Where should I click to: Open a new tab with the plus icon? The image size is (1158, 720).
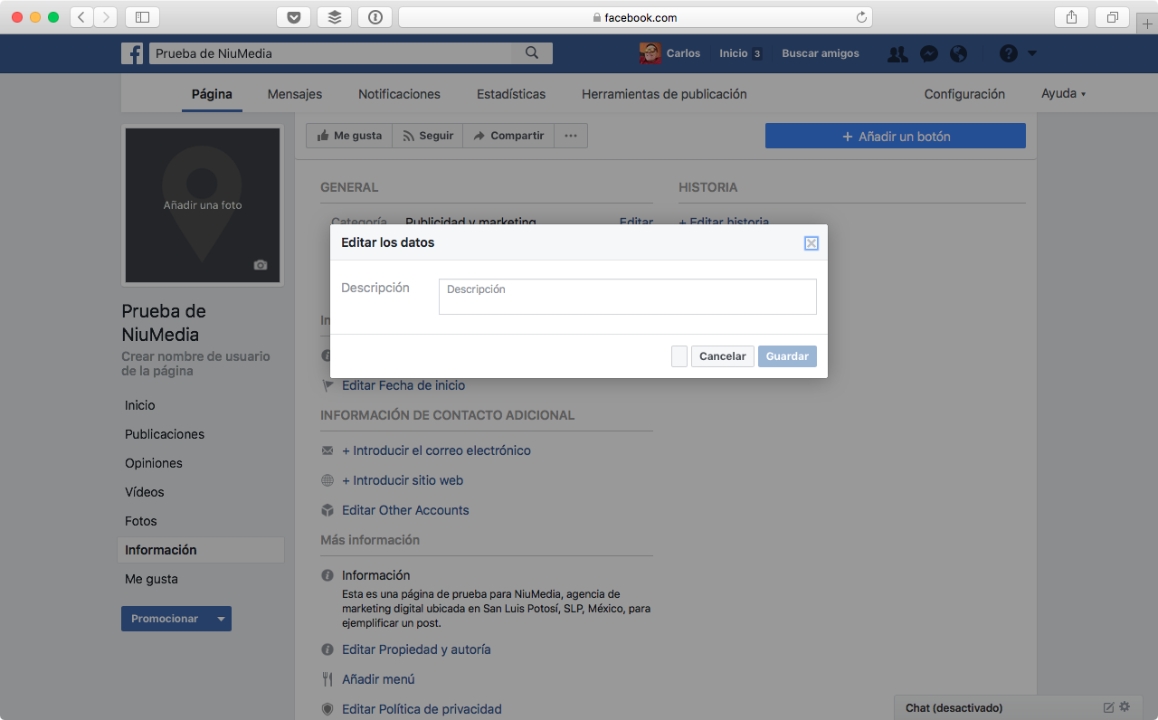[1147, 24]
